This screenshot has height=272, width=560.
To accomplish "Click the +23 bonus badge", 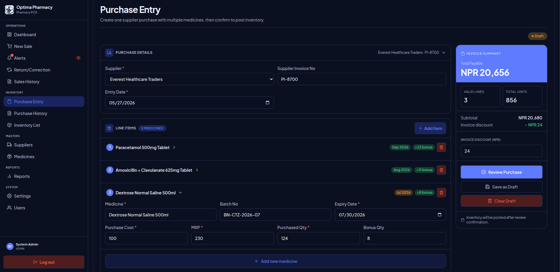I will coord(423,147).
